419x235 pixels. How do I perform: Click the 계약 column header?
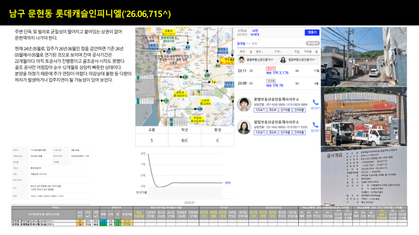(242, 51)
